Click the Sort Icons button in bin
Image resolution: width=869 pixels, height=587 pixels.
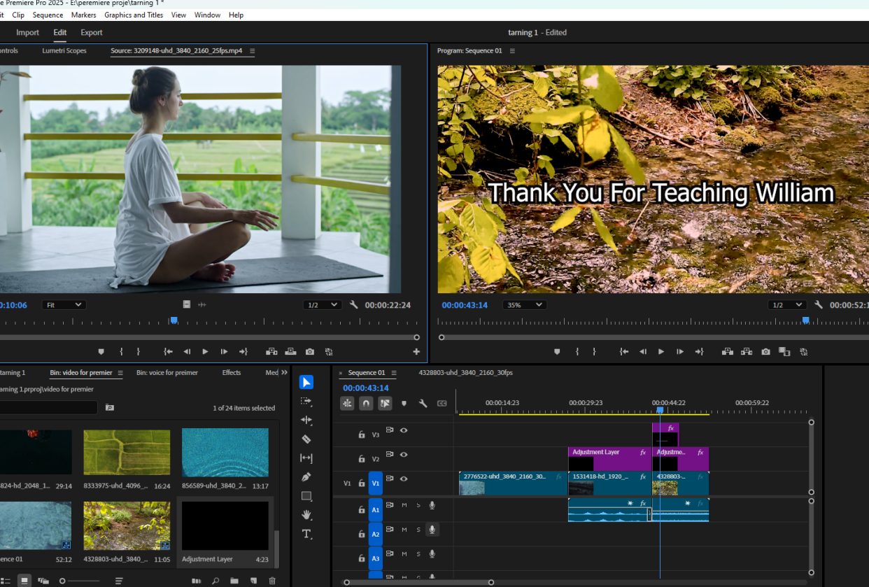coord(119,581)
